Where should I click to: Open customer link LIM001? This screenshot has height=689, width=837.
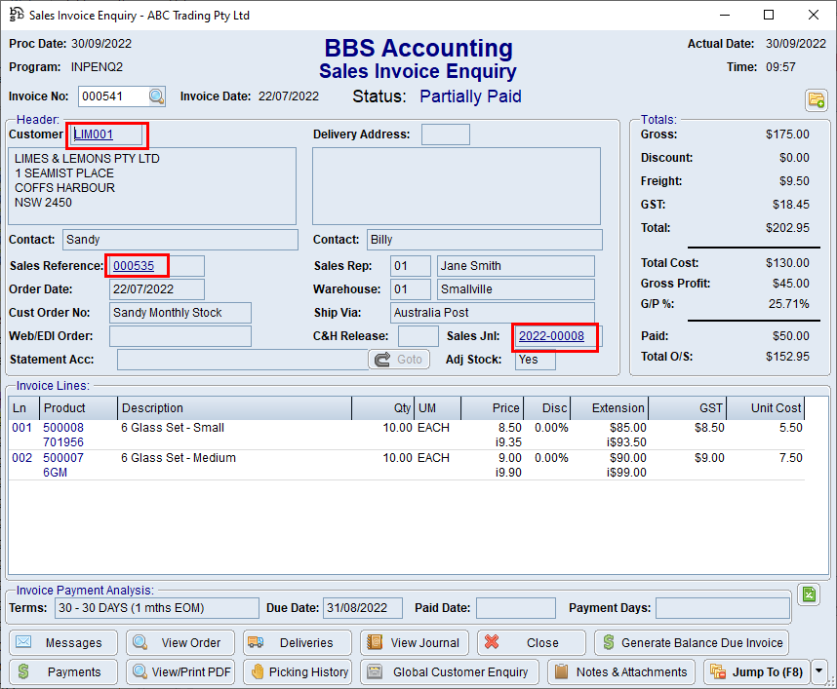click(x=94, y=134)
